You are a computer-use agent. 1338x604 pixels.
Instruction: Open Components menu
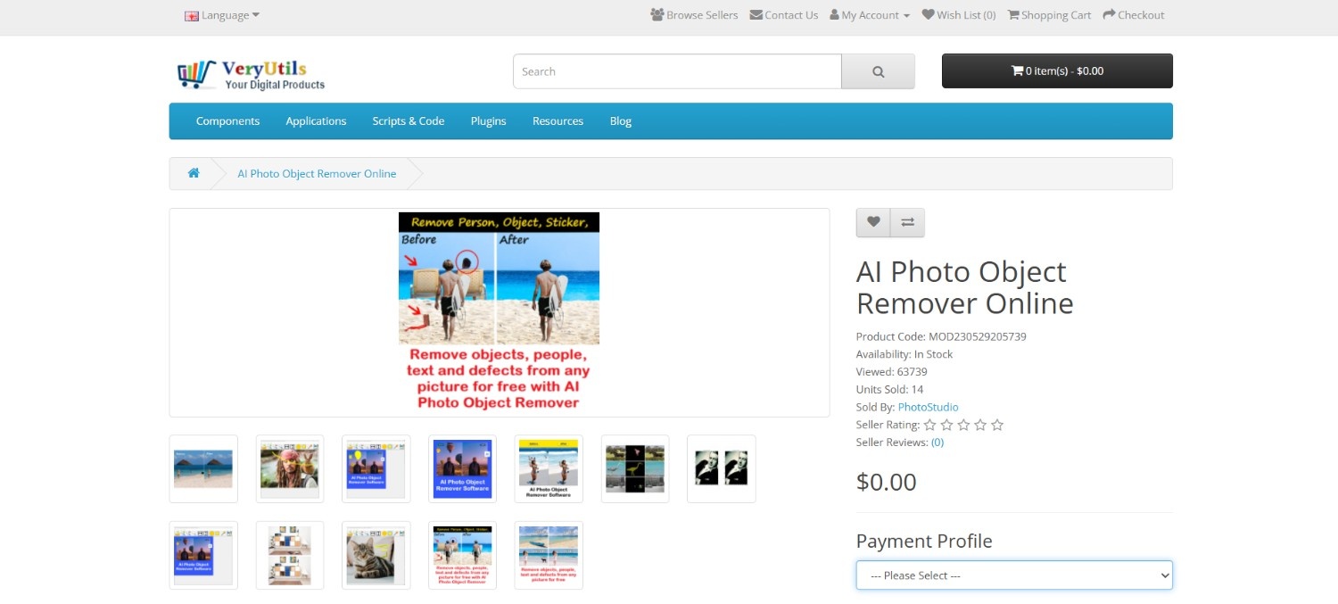(x=227, y=121)
